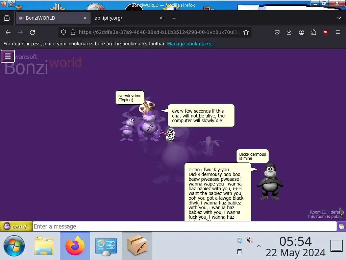346x260 pixels.
Task: Switch to the BonziWORLD tab
Action: pos(53,18)
